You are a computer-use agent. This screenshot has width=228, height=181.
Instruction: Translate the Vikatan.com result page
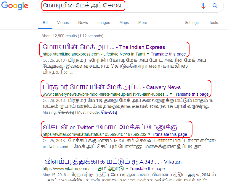[147, 169]
